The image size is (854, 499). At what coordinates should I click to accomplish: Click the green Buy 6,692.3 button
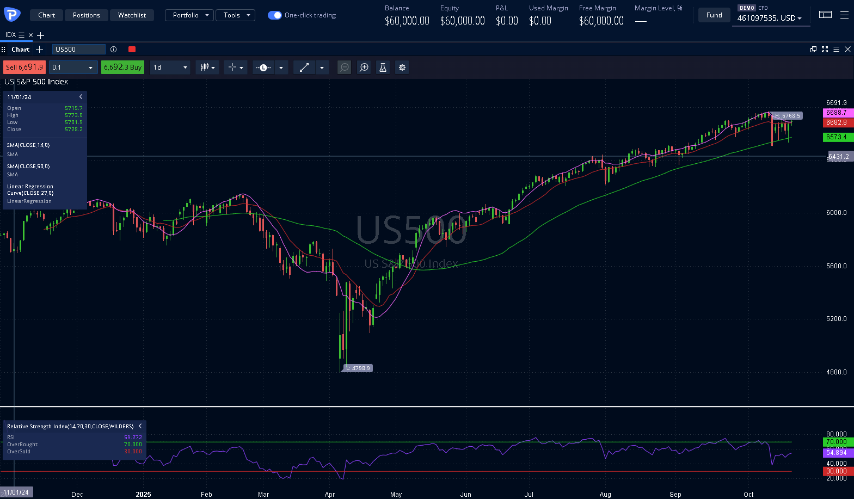click(x=122, y=67)
